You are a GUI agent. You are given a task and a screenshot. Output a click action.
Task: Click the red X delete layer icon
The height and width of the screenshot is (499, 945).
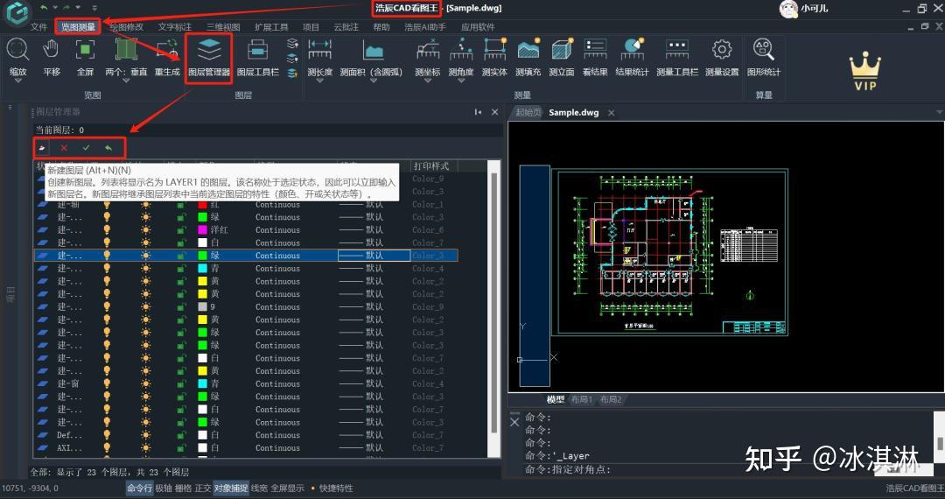(64, 148)
